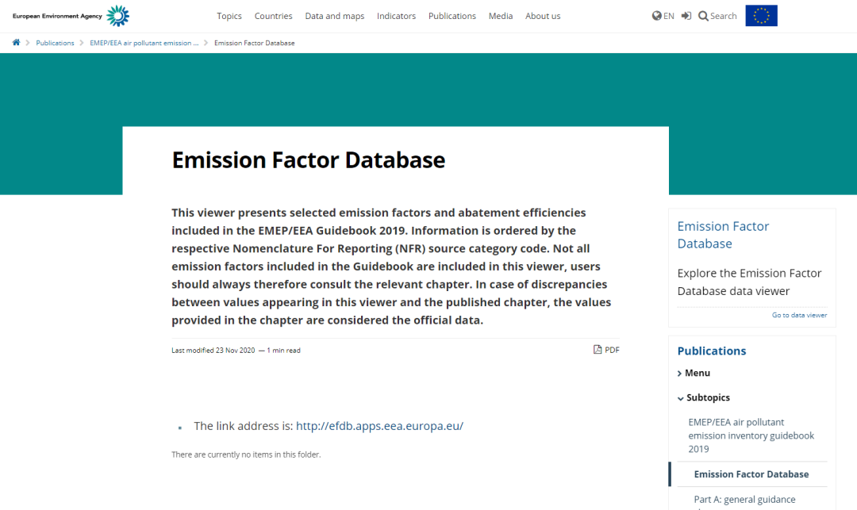Click the European Environment Agency logo
Screen dimensions: 857x510
tap(71, 16)
